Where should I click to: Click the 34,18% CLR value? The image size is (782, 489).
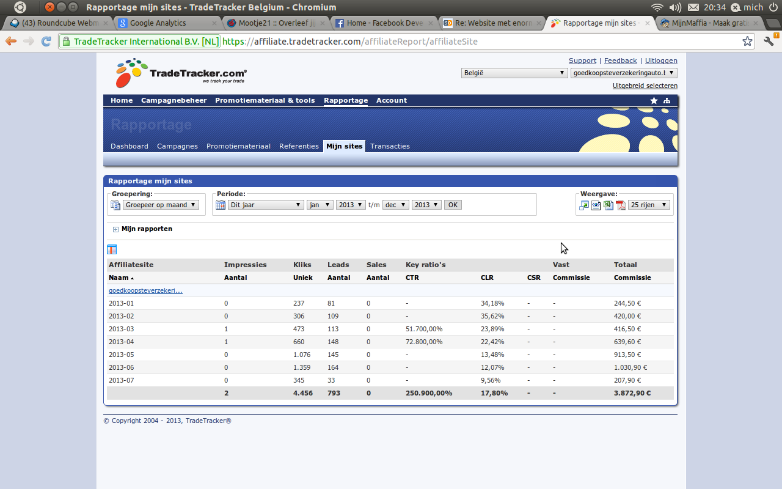(492, 303)
